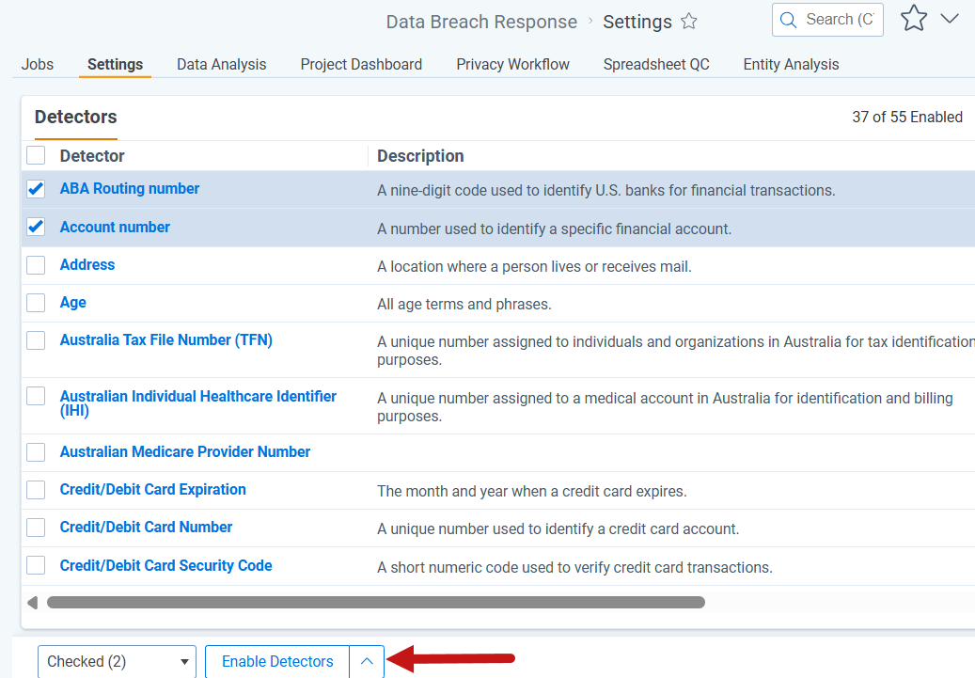Expand the Enable Detectors chevron arrow
Viewport: 975px width, 678px height.
(x=367, y=661)
